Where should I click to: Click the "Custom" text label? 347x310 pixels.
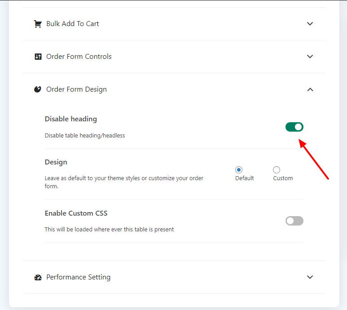click(x=283, y=178)
